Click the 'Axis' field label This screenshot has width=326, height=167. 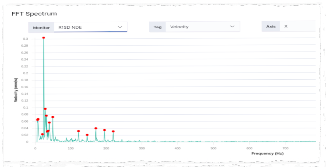pyautogui.click(x=271, y=26)
